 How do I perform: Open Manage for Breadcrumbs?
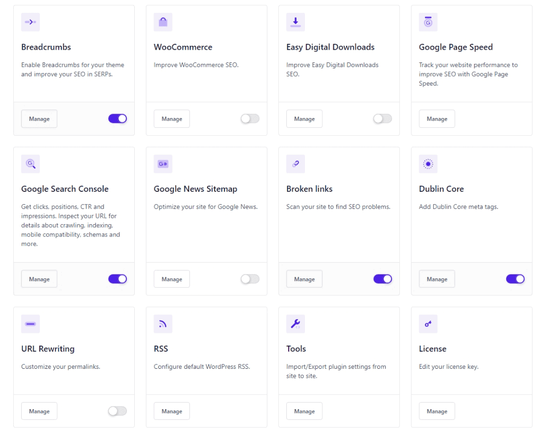click(39, 119)
